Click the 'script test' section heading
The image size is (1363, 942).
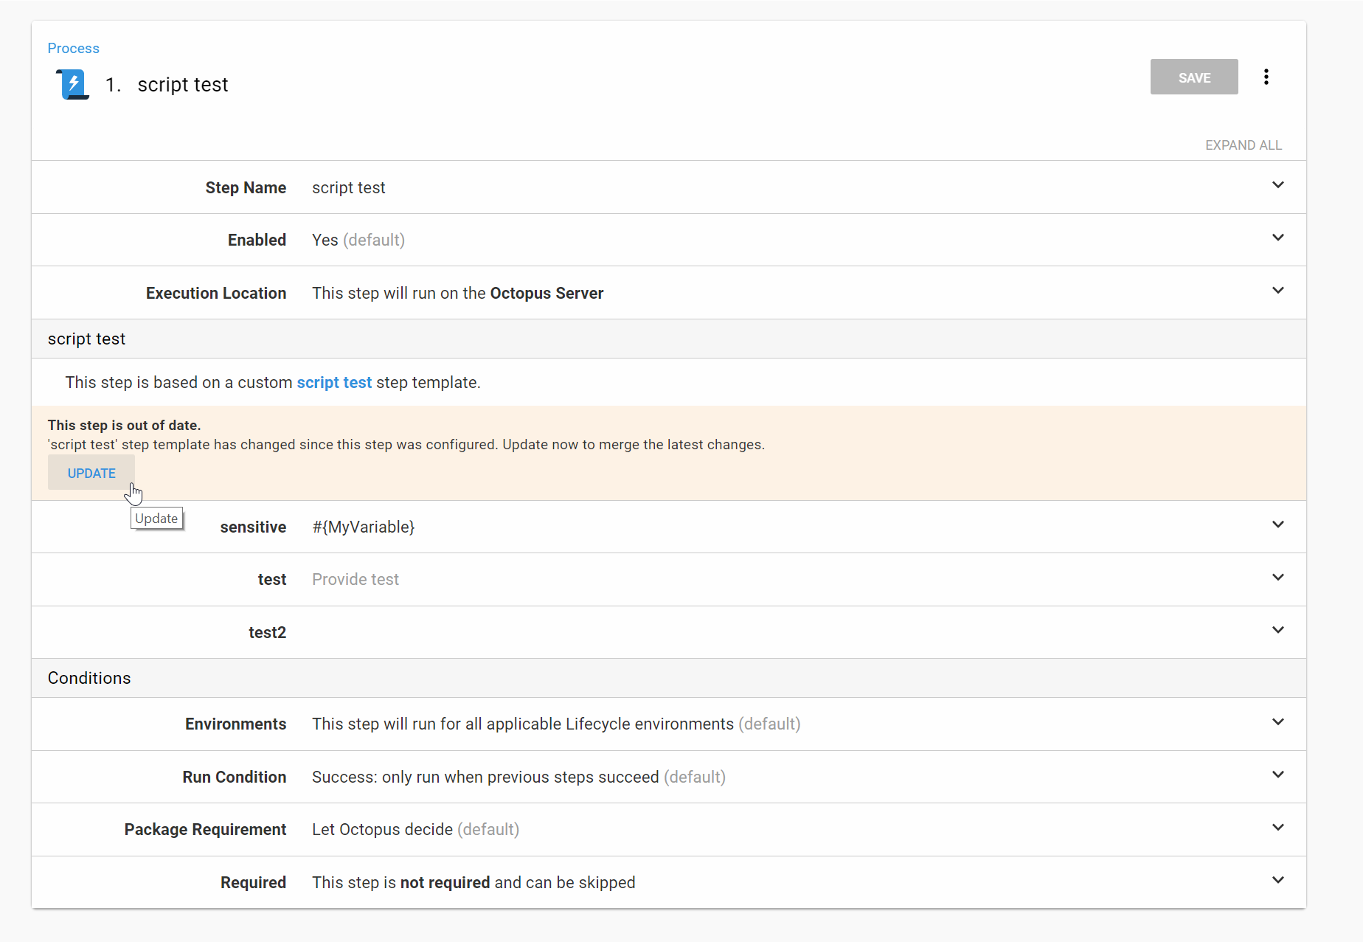click(86, 339)
